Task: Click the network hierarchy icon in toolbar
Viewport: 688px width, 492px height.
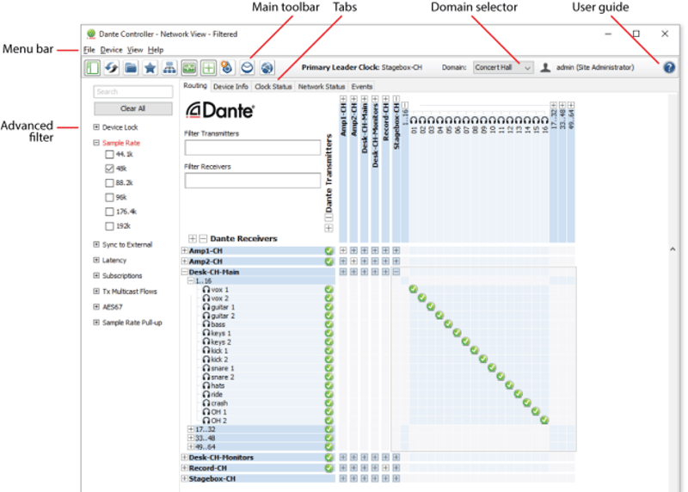Action: click(169, 67)
